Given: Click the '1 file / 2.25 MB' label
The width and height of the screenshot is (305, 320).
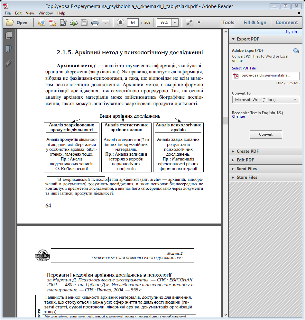Looking at the screenshot, I should click(x=287, y=83).
